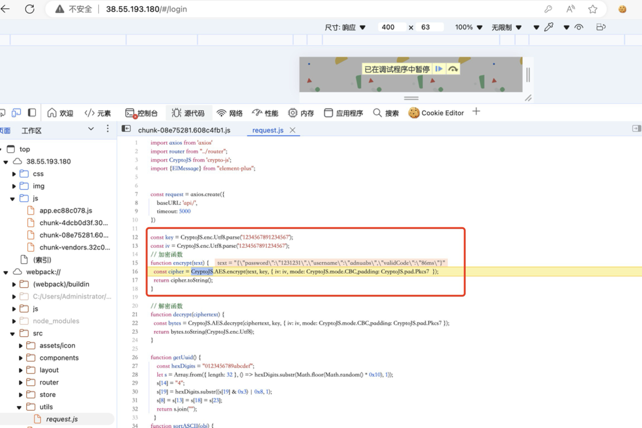
Task: Open the 搜索 (Search) tool
Action: 386,113
